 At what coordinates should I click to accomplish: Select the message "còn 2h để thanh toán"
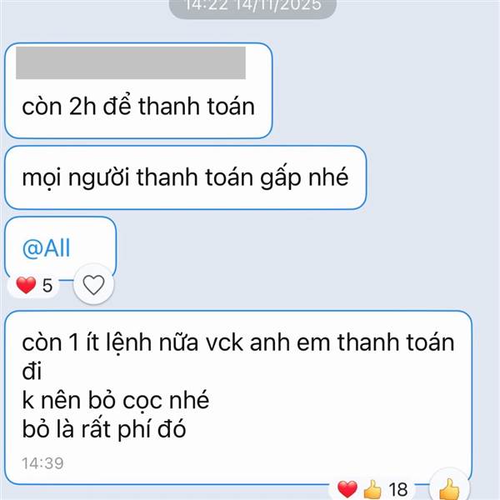pos(138,106)
